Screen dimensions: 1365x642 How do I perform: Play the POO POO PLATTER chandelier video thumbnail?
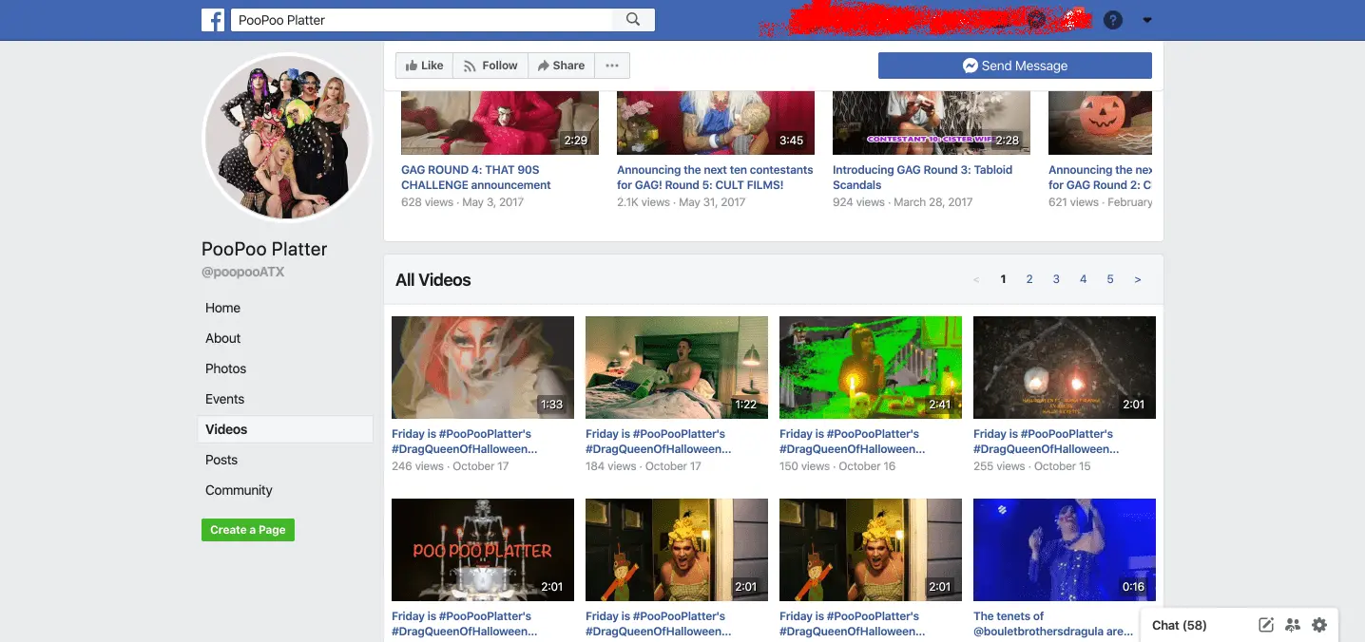coord(483,550)
